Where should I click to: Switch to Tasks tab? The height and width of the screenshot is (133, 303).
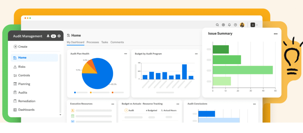point(105,42)
